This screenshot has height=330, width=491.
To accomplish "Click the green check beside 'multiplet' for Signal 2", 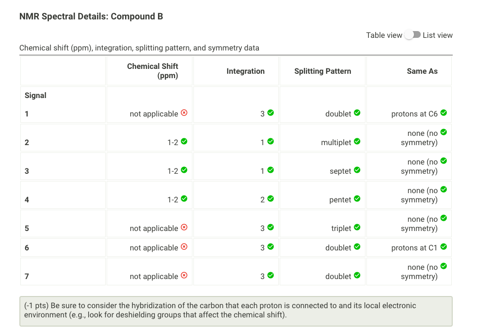I will (358, 141).
